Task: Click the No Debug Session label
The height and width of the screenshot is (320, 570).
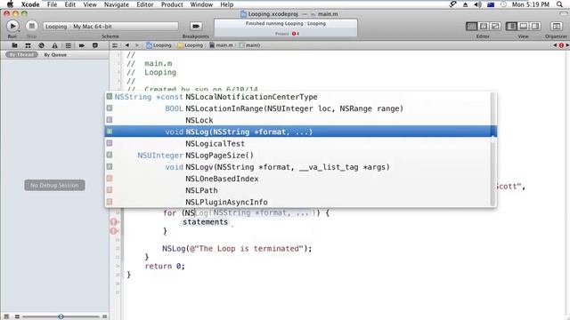Action: tap(54, 185)
